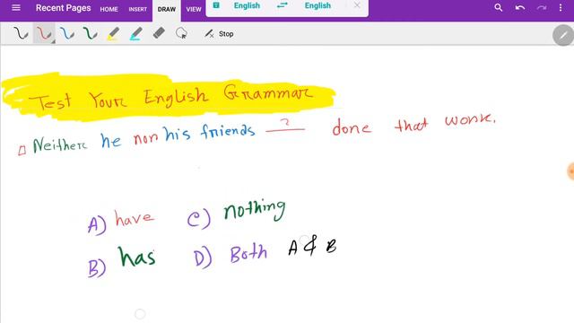The image size is (574, 323).
Task: Select the eraser tool
Action: pyautogui.click(x=159, y=33)
